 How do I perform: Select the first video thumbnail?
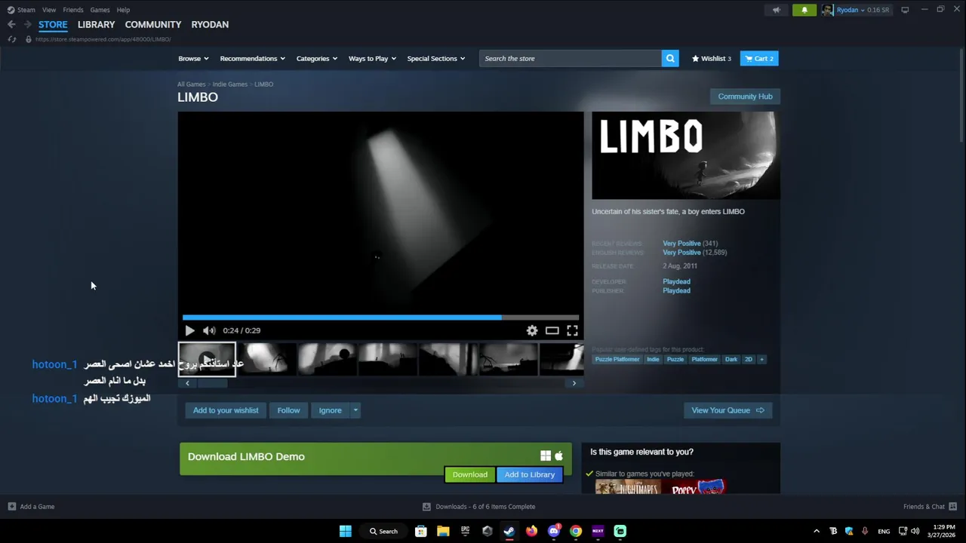(x=207, y=359)
